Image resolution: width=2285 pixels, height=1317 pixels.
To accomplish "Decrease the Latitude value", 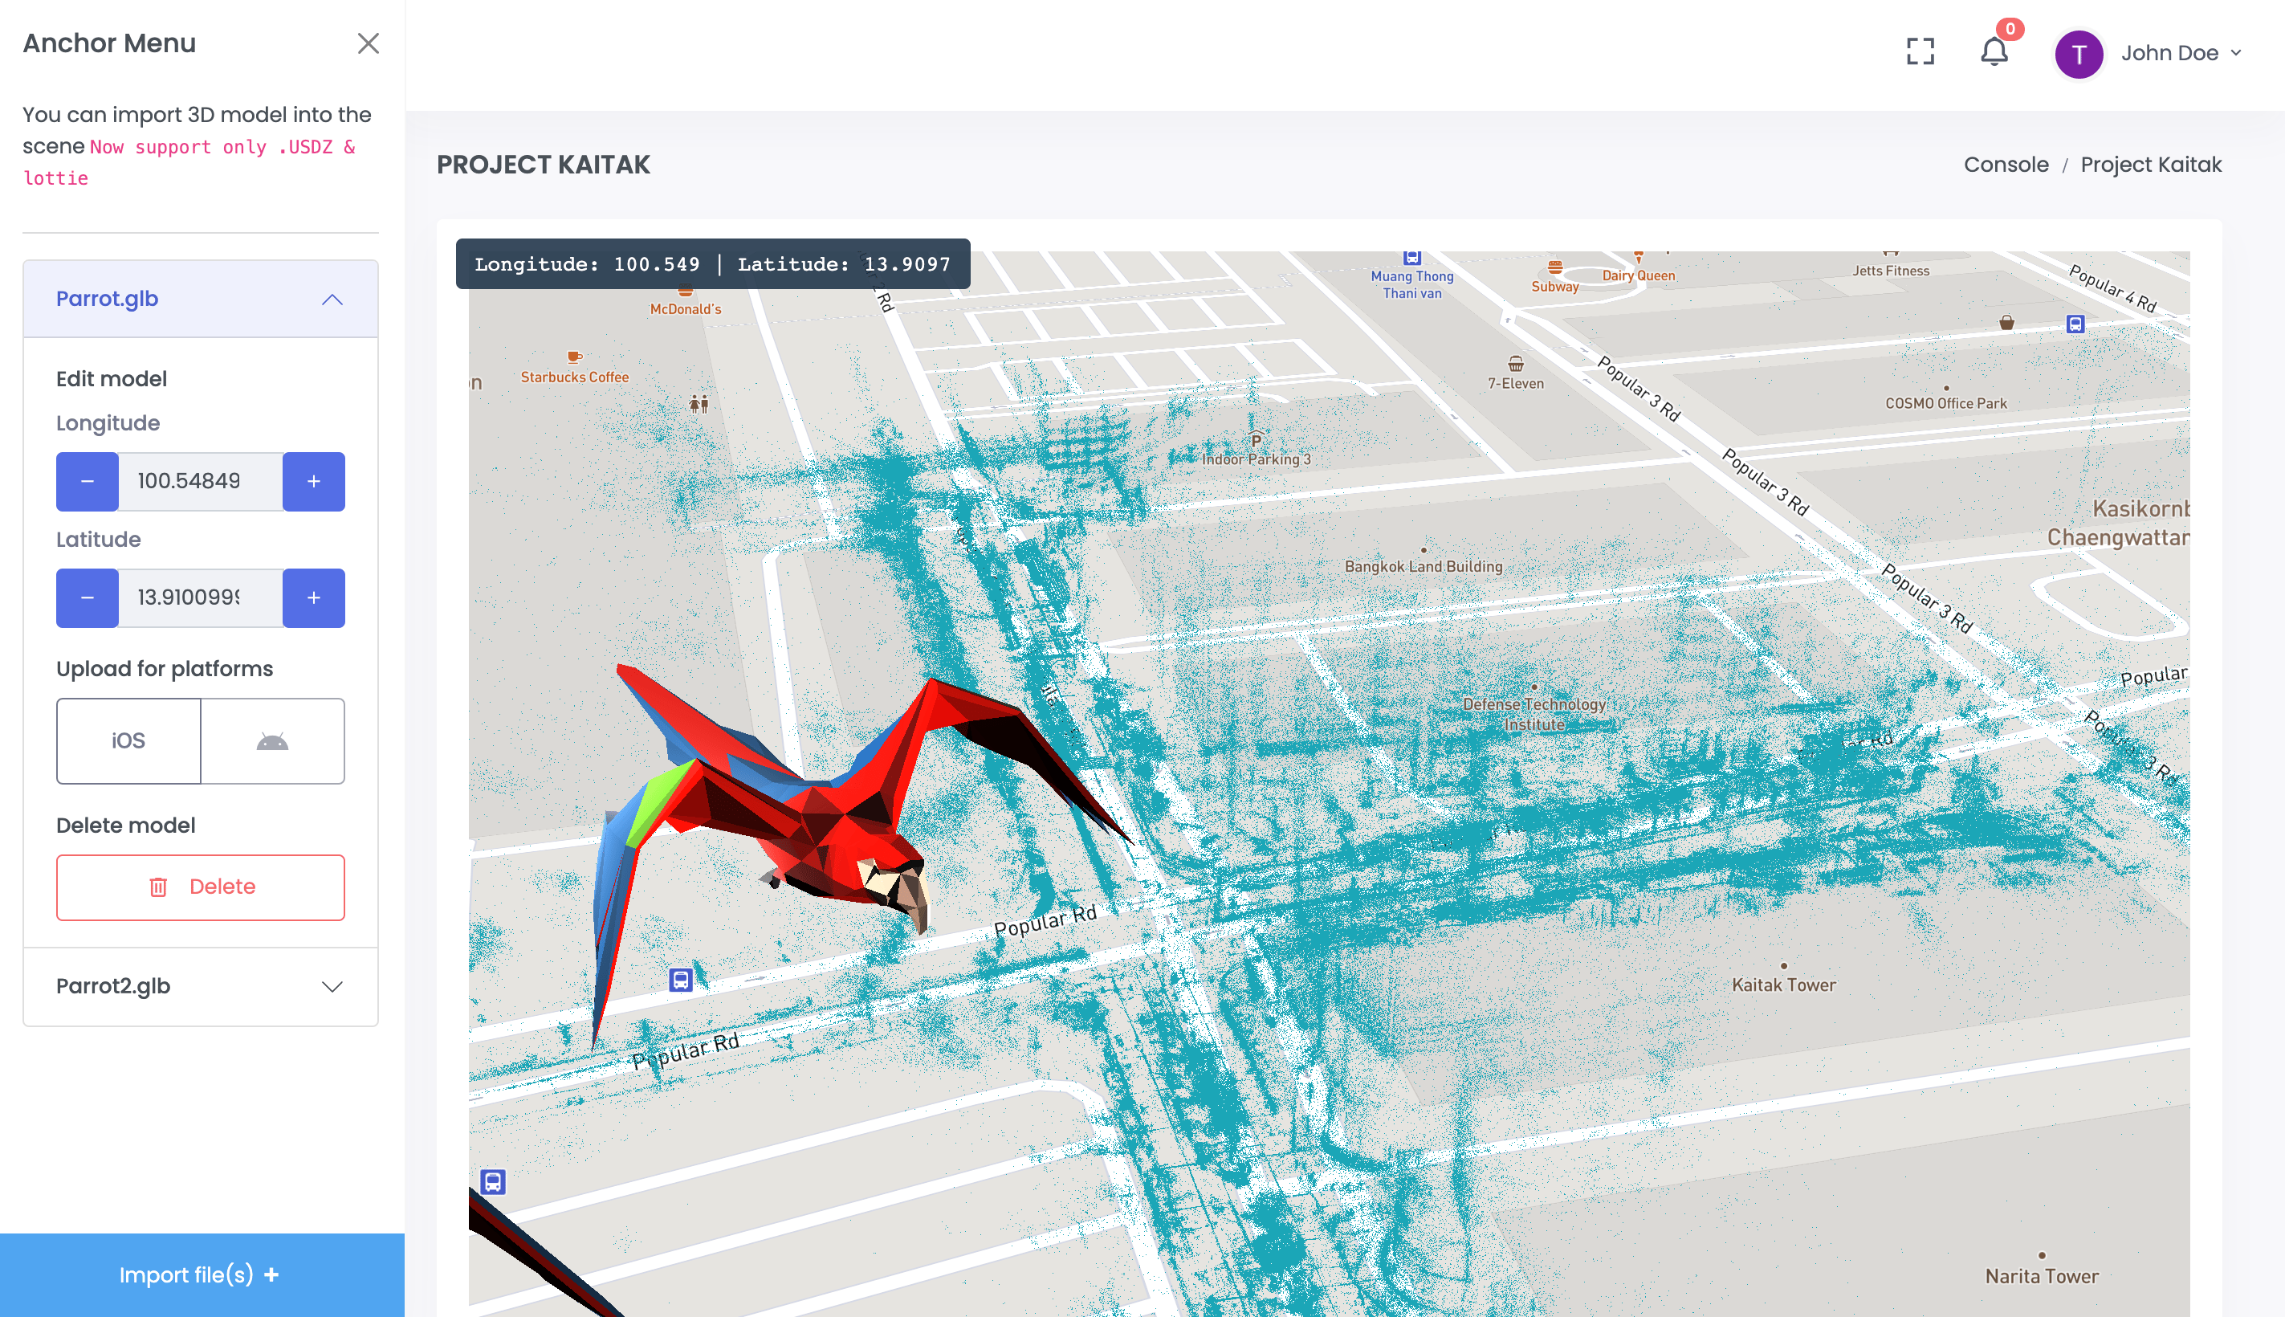I will (87, 598).
